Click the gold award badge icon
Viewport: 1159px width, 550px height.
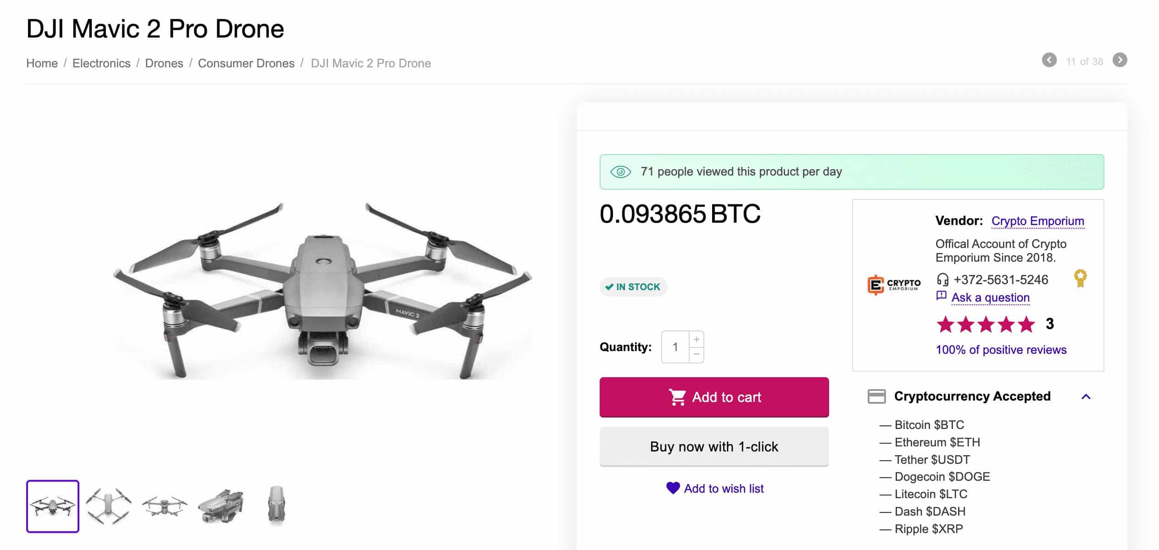pos(1080,278)
